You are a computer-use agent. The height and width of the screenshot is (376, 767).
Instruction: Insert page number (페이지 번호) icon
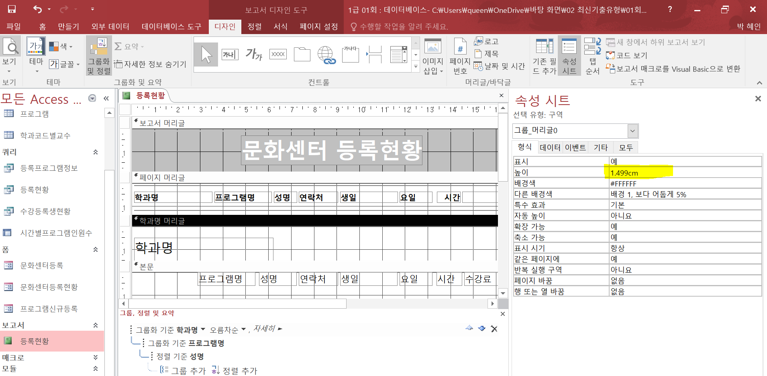460,56
